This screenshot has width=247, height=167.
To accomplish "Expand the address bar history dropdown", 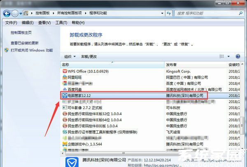I will pos(162,14).
